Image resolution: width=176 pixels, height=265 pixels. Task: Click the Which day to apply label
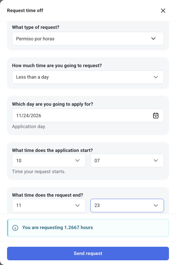click(53, 104)
